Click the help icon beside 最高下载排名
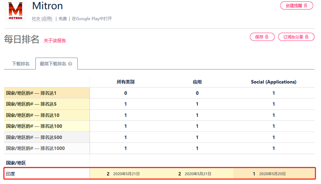Image resolution: width=321 pixels, height=184 pixels. click(70, 64)
